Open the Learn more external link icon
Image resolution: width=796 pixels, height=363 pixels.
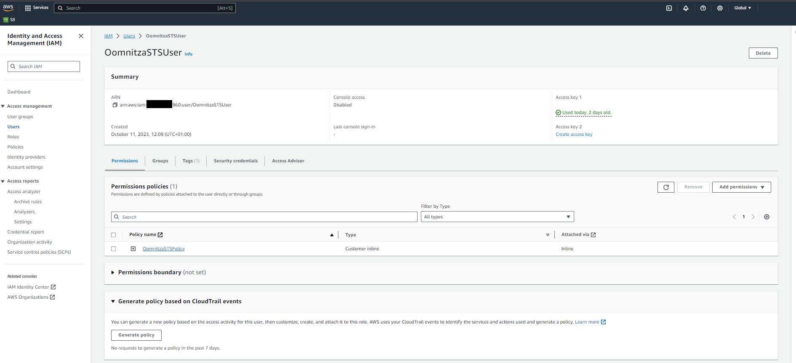[x=603, y=322]
